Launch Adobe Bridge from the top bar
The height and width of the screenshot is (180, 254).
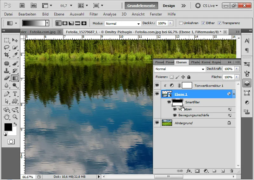point(22,6)
